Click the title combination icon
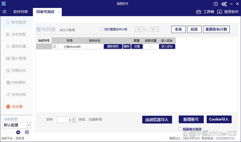241x142 pixels. (8, 70)
